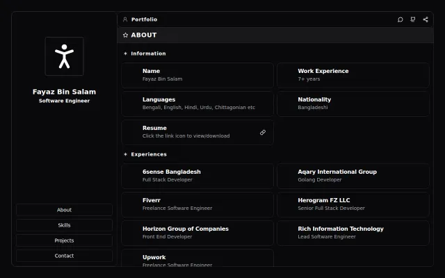
Task: Click the presentation/monitor icon in the header
Action: (x=413, y=19)
